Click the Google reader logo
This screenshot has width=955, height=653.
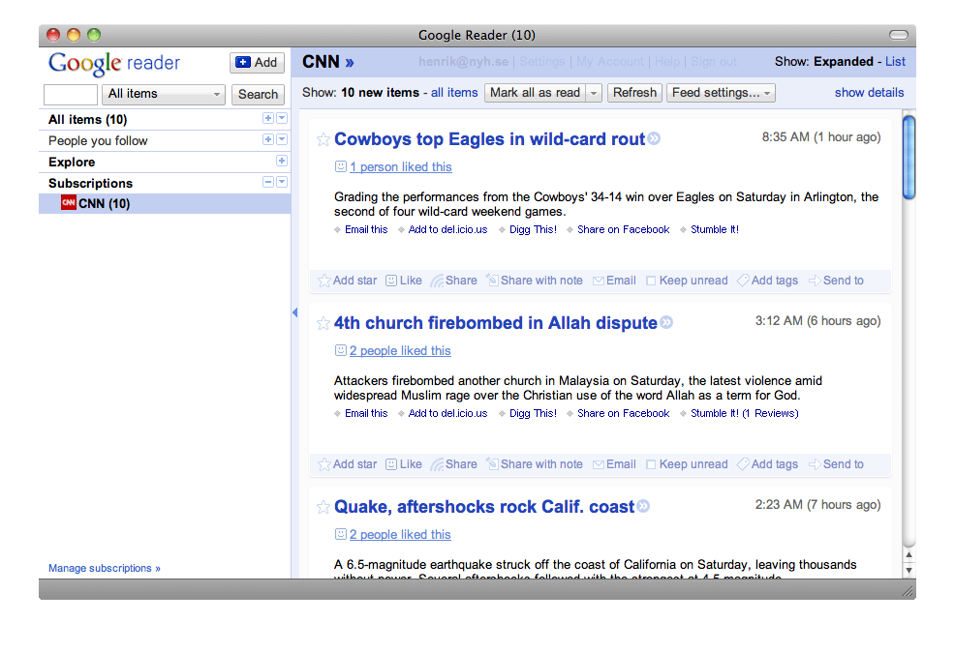coord(114,63)
